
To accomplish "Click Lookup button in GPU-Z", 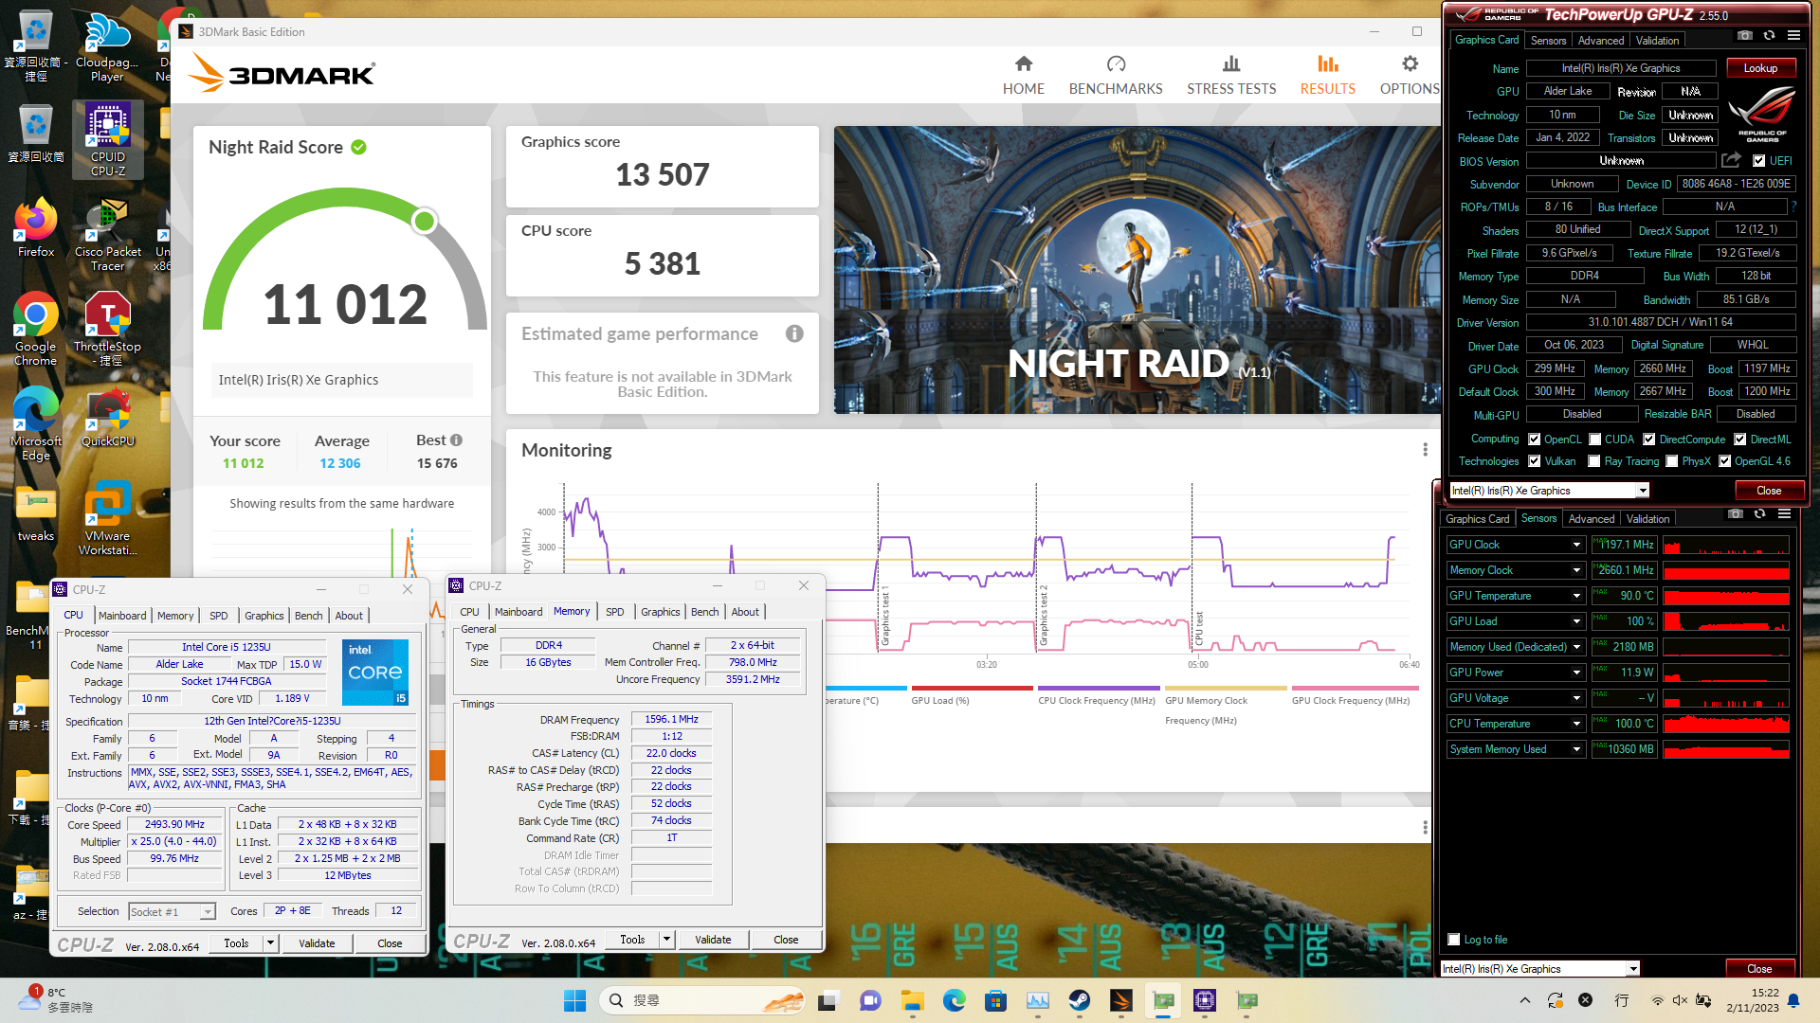I will 1760,68.
